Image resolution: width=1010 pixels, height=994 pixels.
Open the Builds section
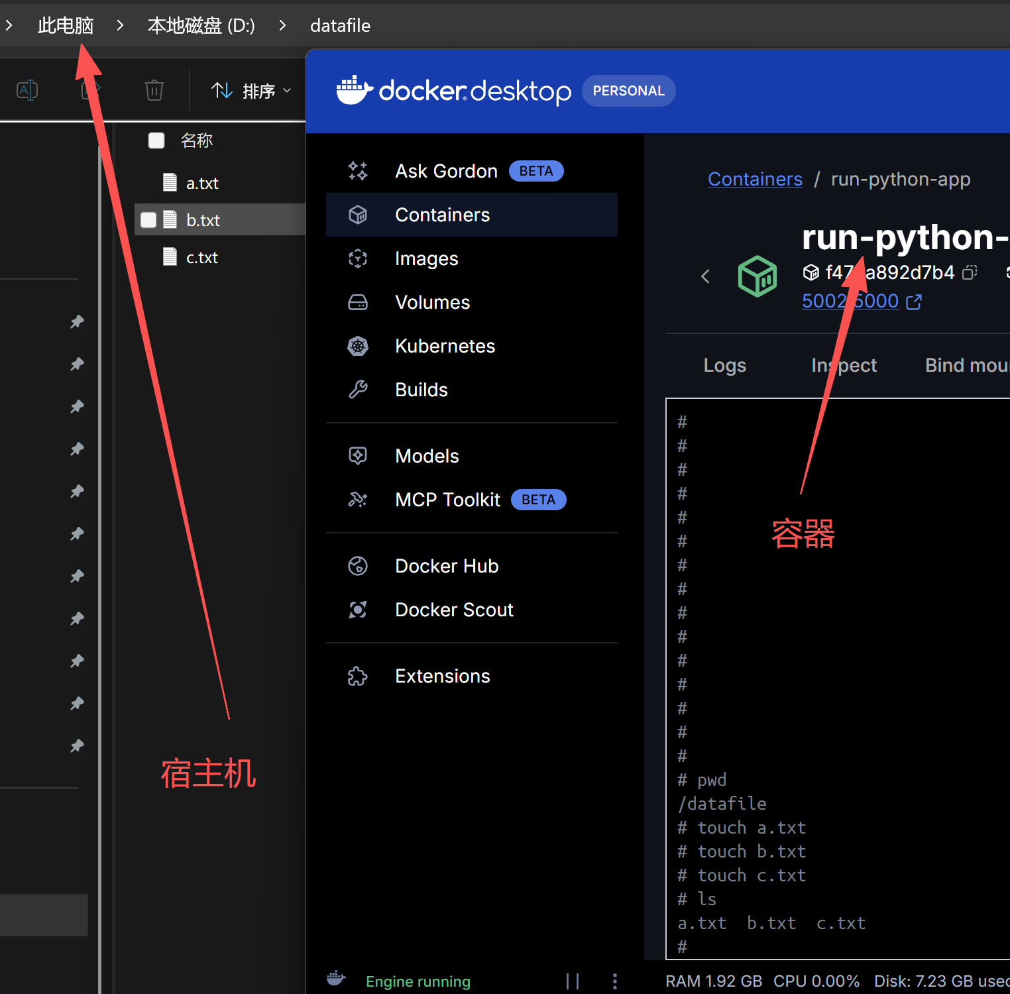coord(472,390)
